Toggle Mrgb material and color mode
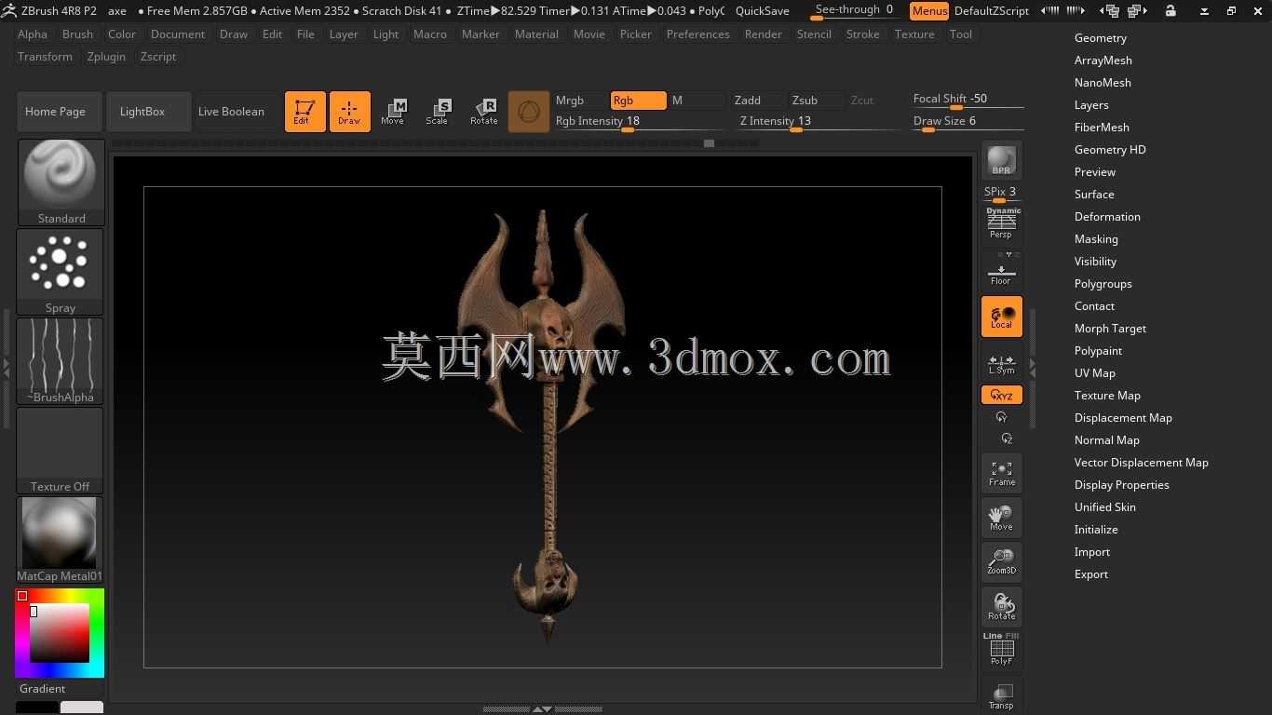The height and width of the screenshot is (715, 1272). [579, 101]
